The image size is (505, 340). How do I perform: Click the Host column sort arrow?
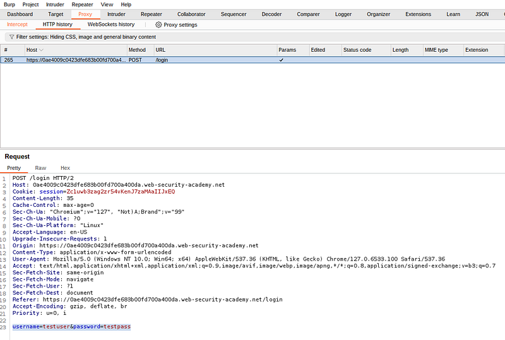[x=41, y=50]
